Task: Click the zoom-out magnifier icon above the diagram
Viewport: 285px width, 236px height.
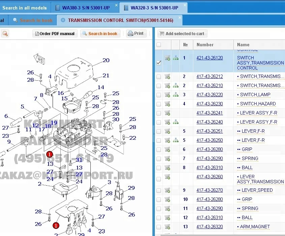Action: click(5, 33)
